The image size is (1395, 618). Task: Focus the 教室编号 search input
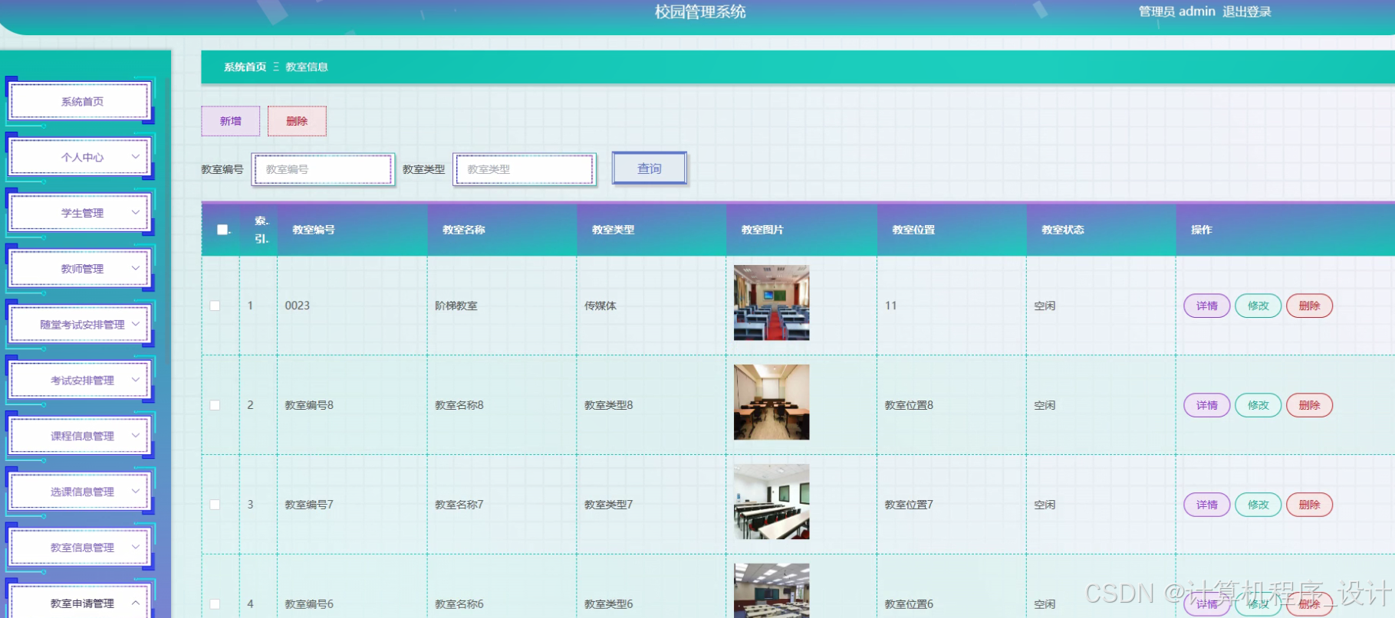323,169
